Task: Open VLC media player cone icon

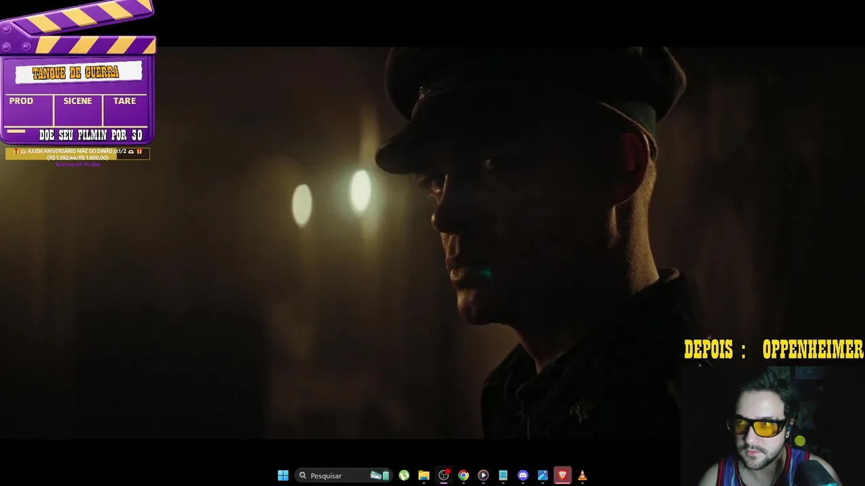Action: pos(583,475)
